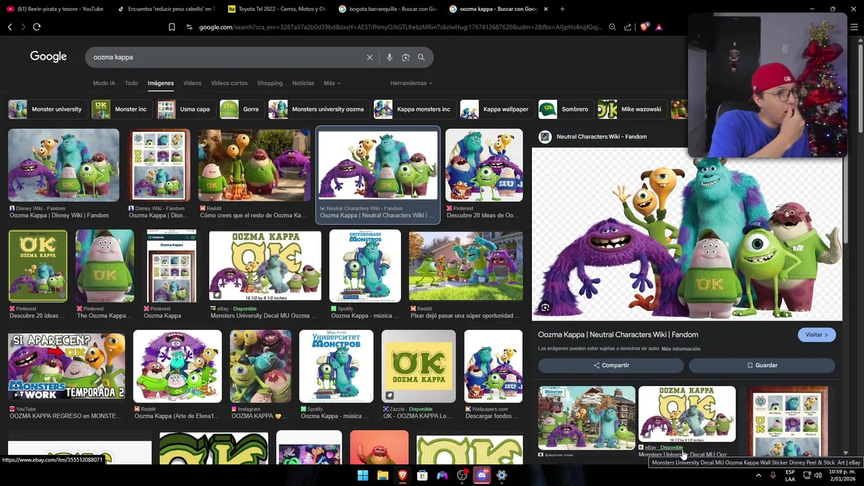Open the browser hamburger menu
The height and width of the screenshot is (486, 864).
pos(854,27)
